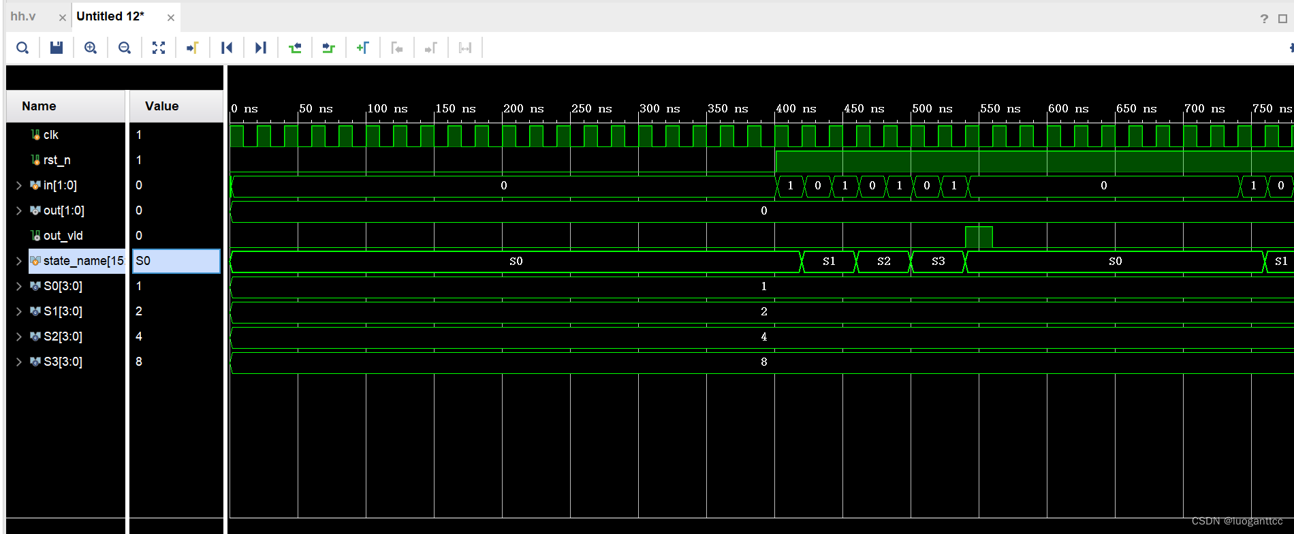Expand the S2[3:0] bus
Screen dimensions: 1294x534
[19, 336]
